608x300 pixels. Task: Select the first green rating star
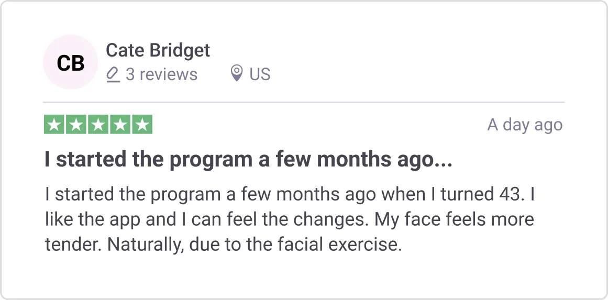click(x=53, y=125)
